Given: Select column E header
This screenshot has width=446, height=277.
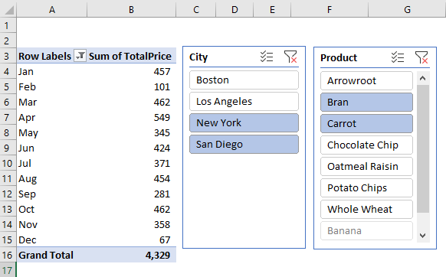Looking at the screenshot, I should (x=272, y=9).
